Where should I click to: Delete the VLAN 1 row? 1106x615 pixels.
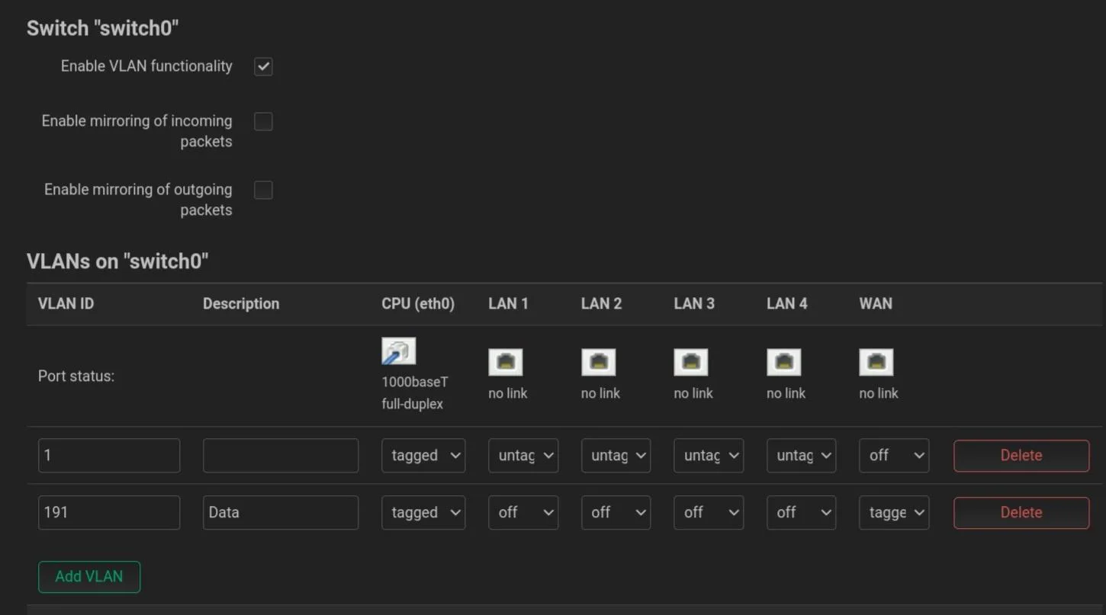1021,456
